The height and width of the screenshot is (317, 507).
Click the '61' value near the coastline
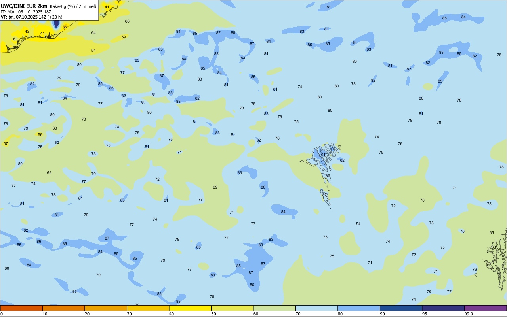coord(15,39)
